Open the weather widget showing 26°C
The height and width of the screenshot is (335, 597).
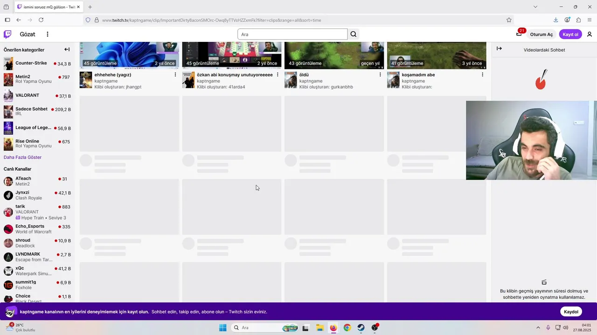(20, 328)
